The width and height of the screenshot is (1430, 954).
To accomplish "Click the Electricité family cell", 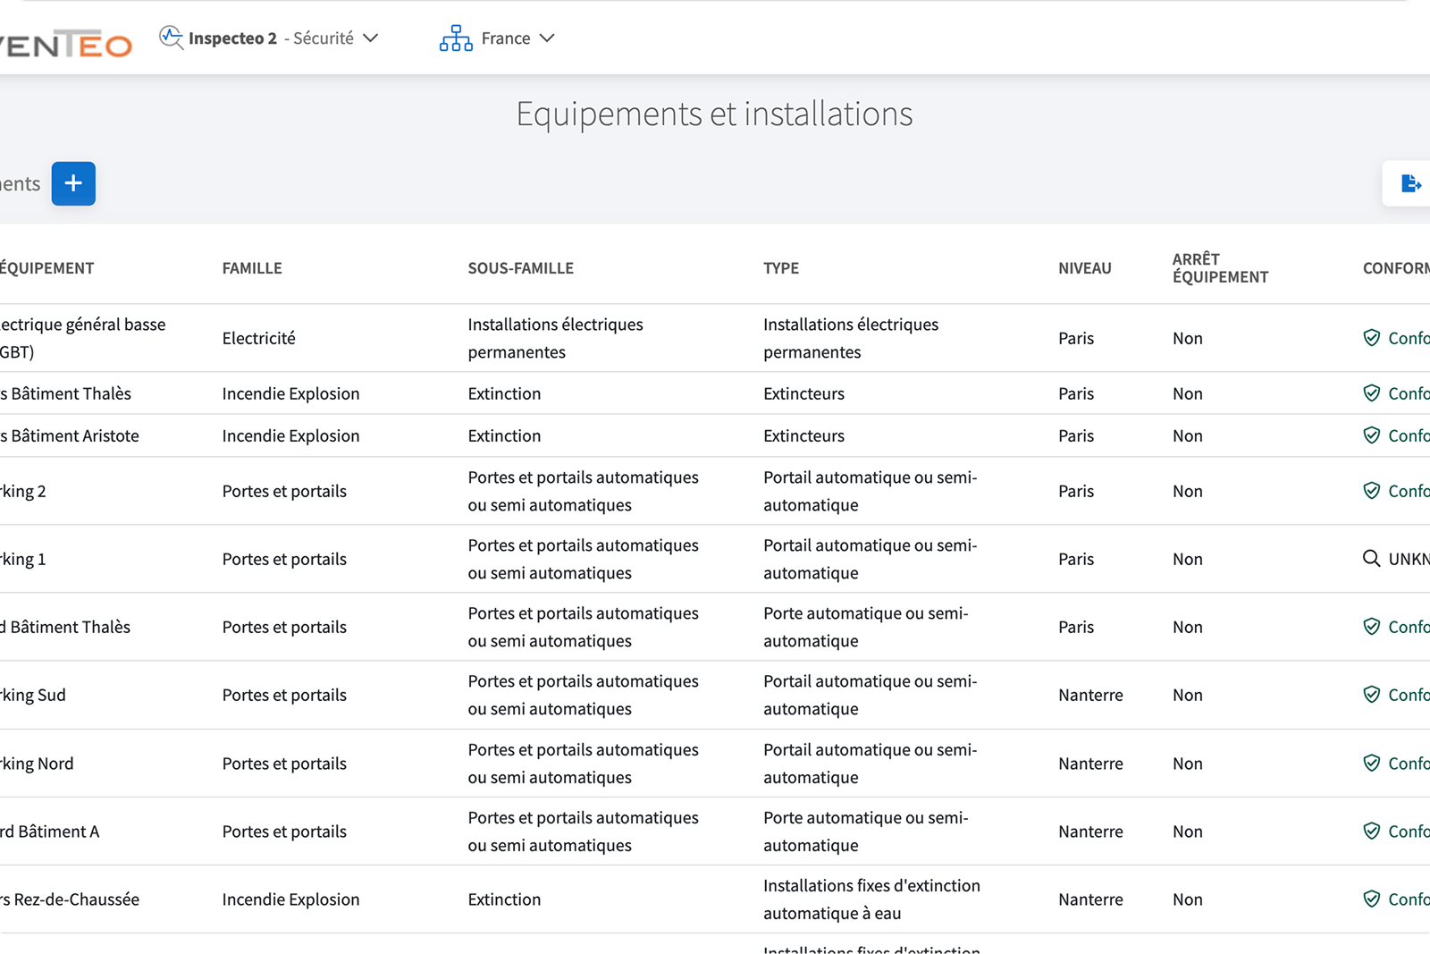I will (x=259, y=338).
